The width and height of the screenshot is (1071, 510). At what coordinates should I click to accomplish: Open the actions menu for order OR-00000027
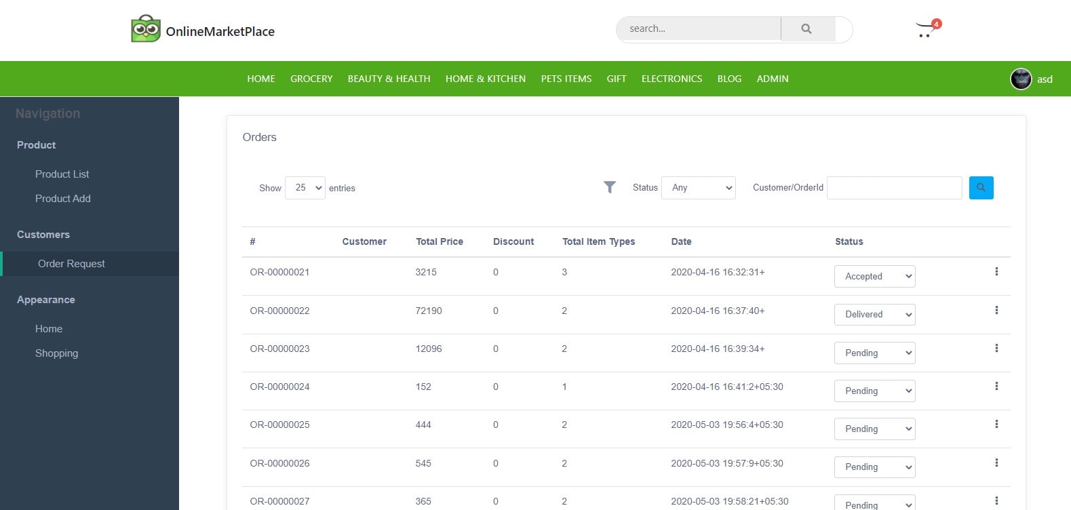[x=996, y=501]
